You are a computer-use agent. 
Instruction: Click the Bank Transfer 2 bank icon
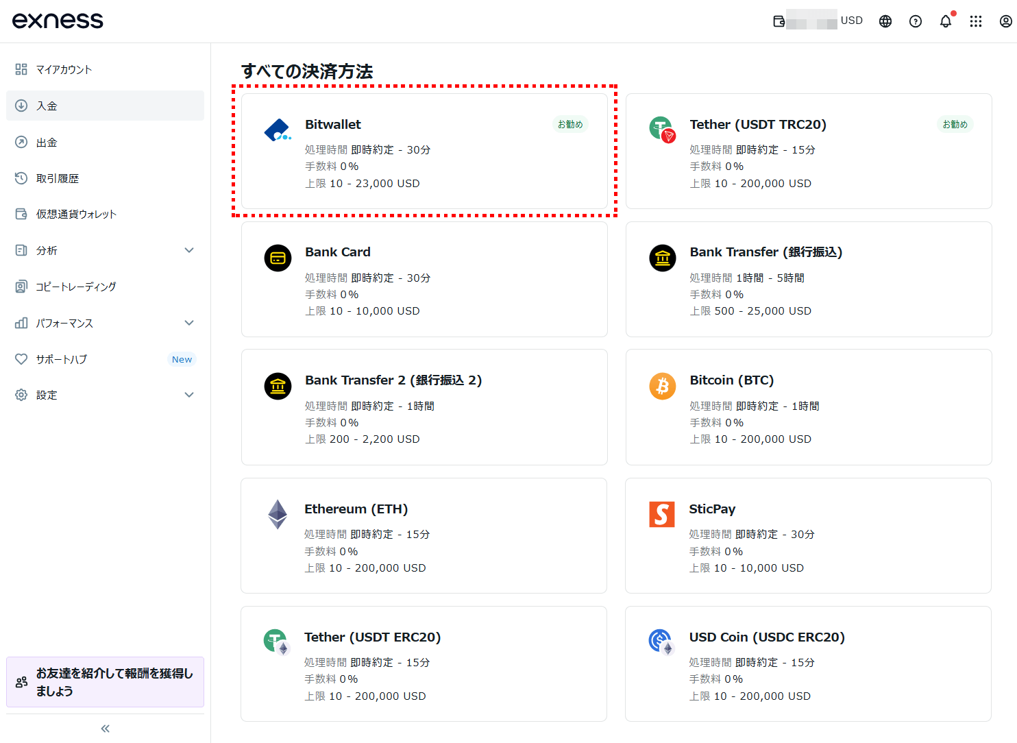tap(278, 386)
